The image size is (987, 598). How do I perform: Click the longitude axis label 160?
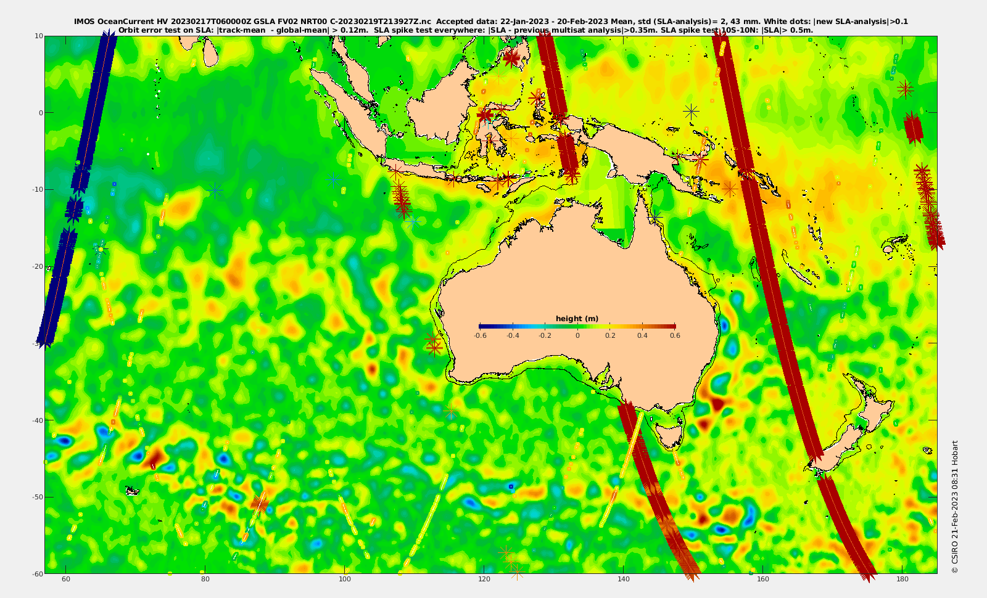pos(763,580)
